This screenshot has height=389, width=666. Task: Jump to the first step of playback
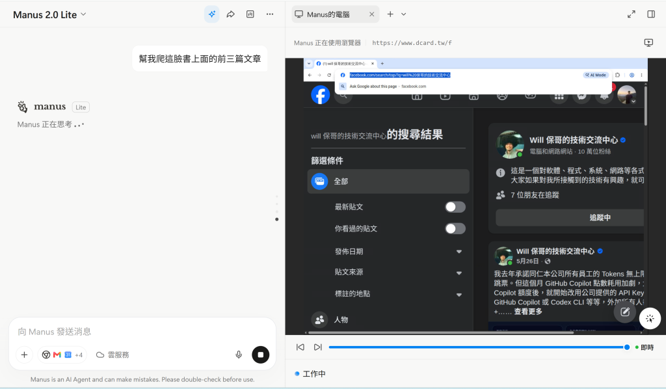click(300, 347)
